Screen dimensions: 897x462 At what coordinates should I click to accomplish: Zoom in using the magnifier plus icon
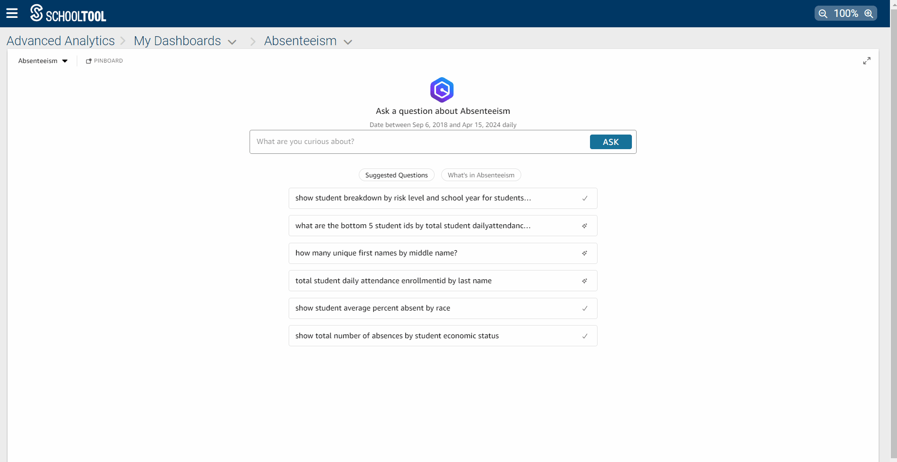click(x=869, y=14)
